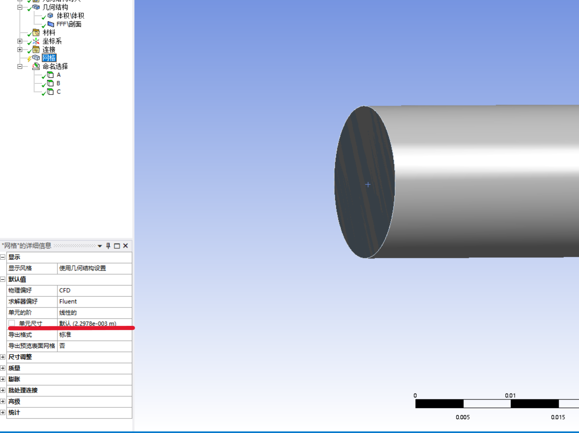Expand the 膨胀 section
This screenshot has width=579, height=433.
[3, 379]
